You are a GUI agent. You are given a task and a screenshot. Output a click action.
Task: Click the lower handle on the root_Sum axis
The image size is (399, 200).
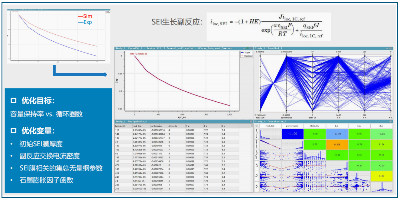click(x=260, y=110)
